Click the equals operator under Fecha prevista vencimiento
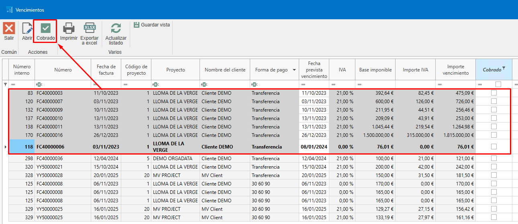Screen dimensions: 518x224 [x=303, y=84]
